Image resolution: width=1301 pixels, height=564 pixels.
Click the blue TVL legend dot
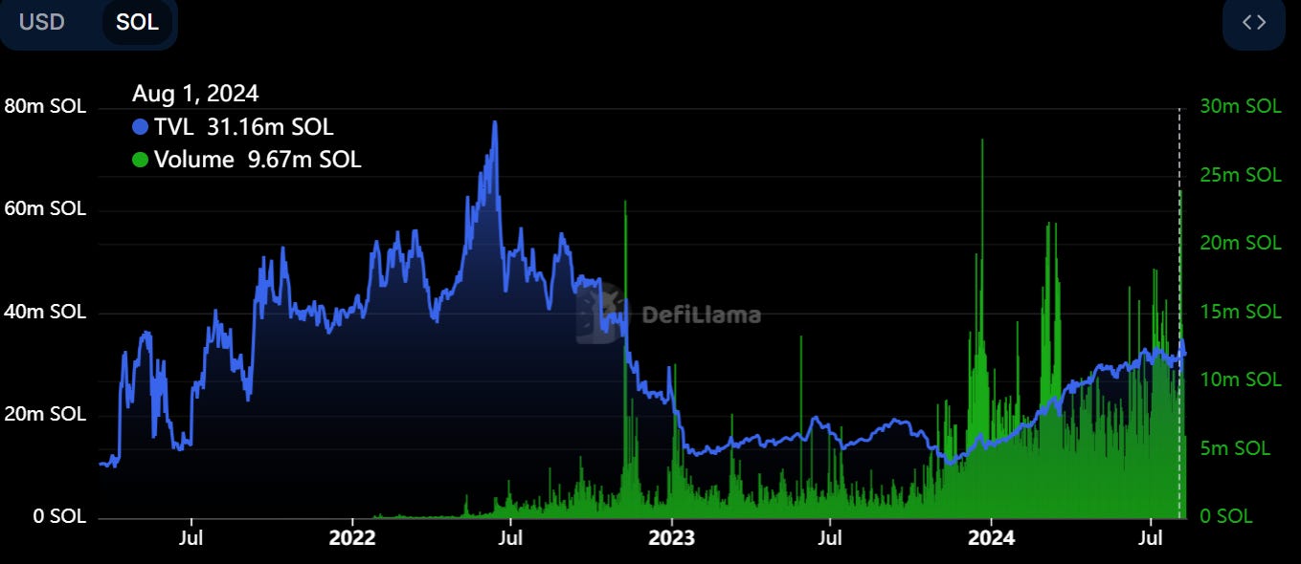pos(140,127)
